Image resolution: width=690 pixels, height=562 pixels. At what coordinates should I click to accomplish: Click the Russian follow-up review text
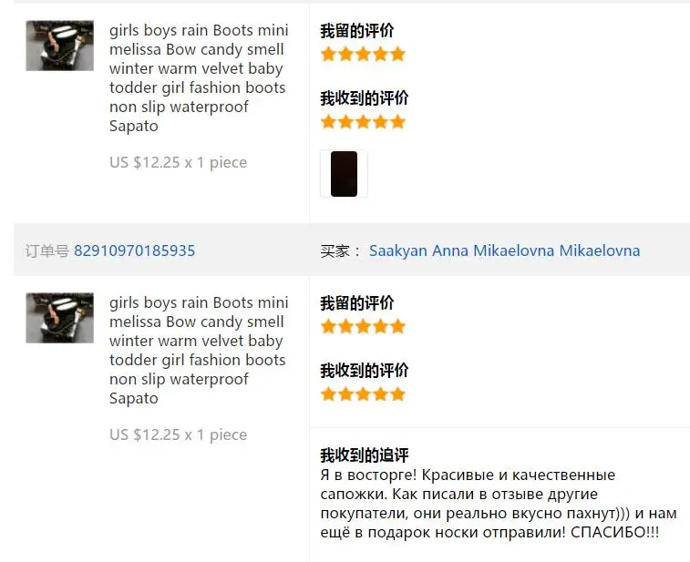point(499,504)
